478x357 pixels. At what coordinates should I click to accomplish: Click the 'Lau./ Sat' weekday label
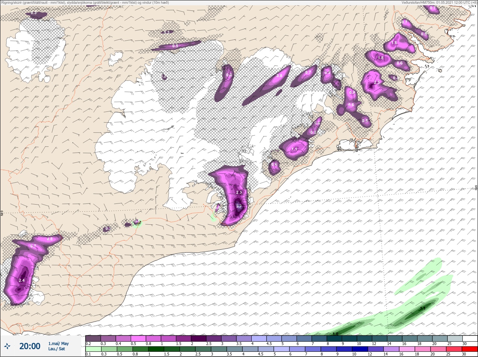(x=56, y=349)
